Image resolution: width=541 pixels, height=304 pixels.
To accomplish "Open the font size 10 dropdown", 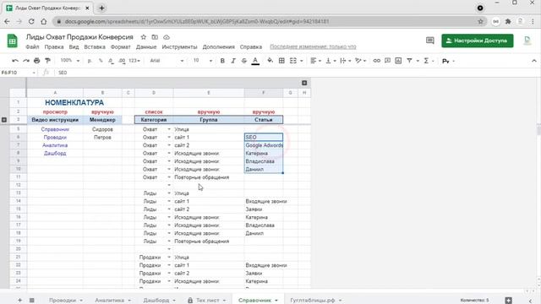I will click(202, 61).
